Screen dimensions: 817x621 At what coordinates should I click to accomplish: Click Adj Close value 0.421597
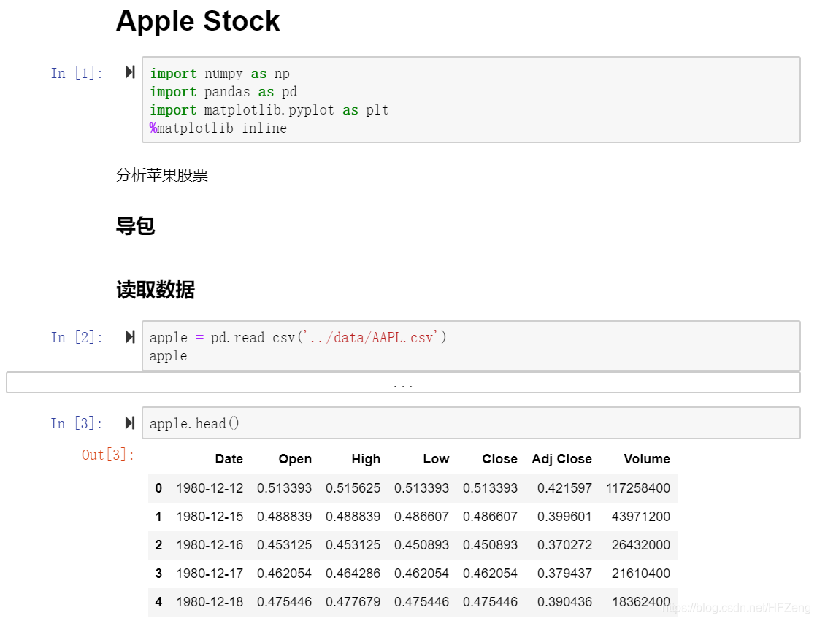click(565, 488)
